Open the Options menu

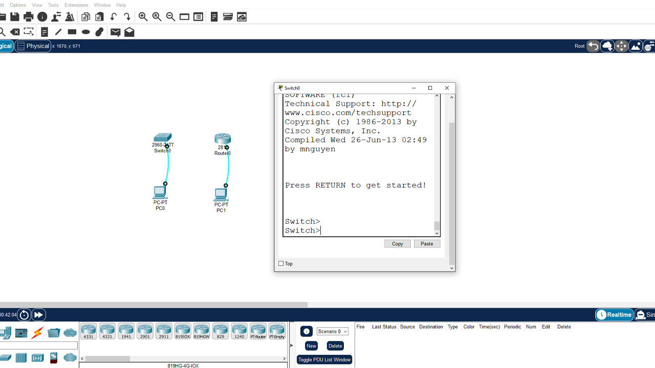click(18, 5)
